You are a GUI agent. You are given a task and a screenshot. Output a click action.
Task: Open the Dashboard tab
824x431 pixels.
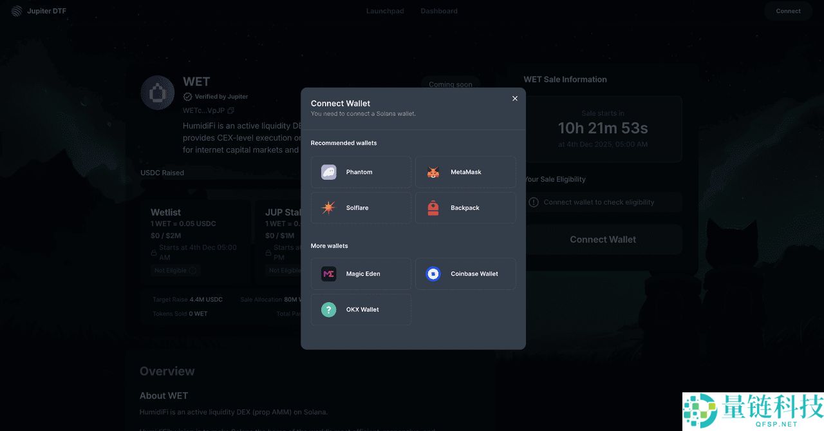pos(439,11)
